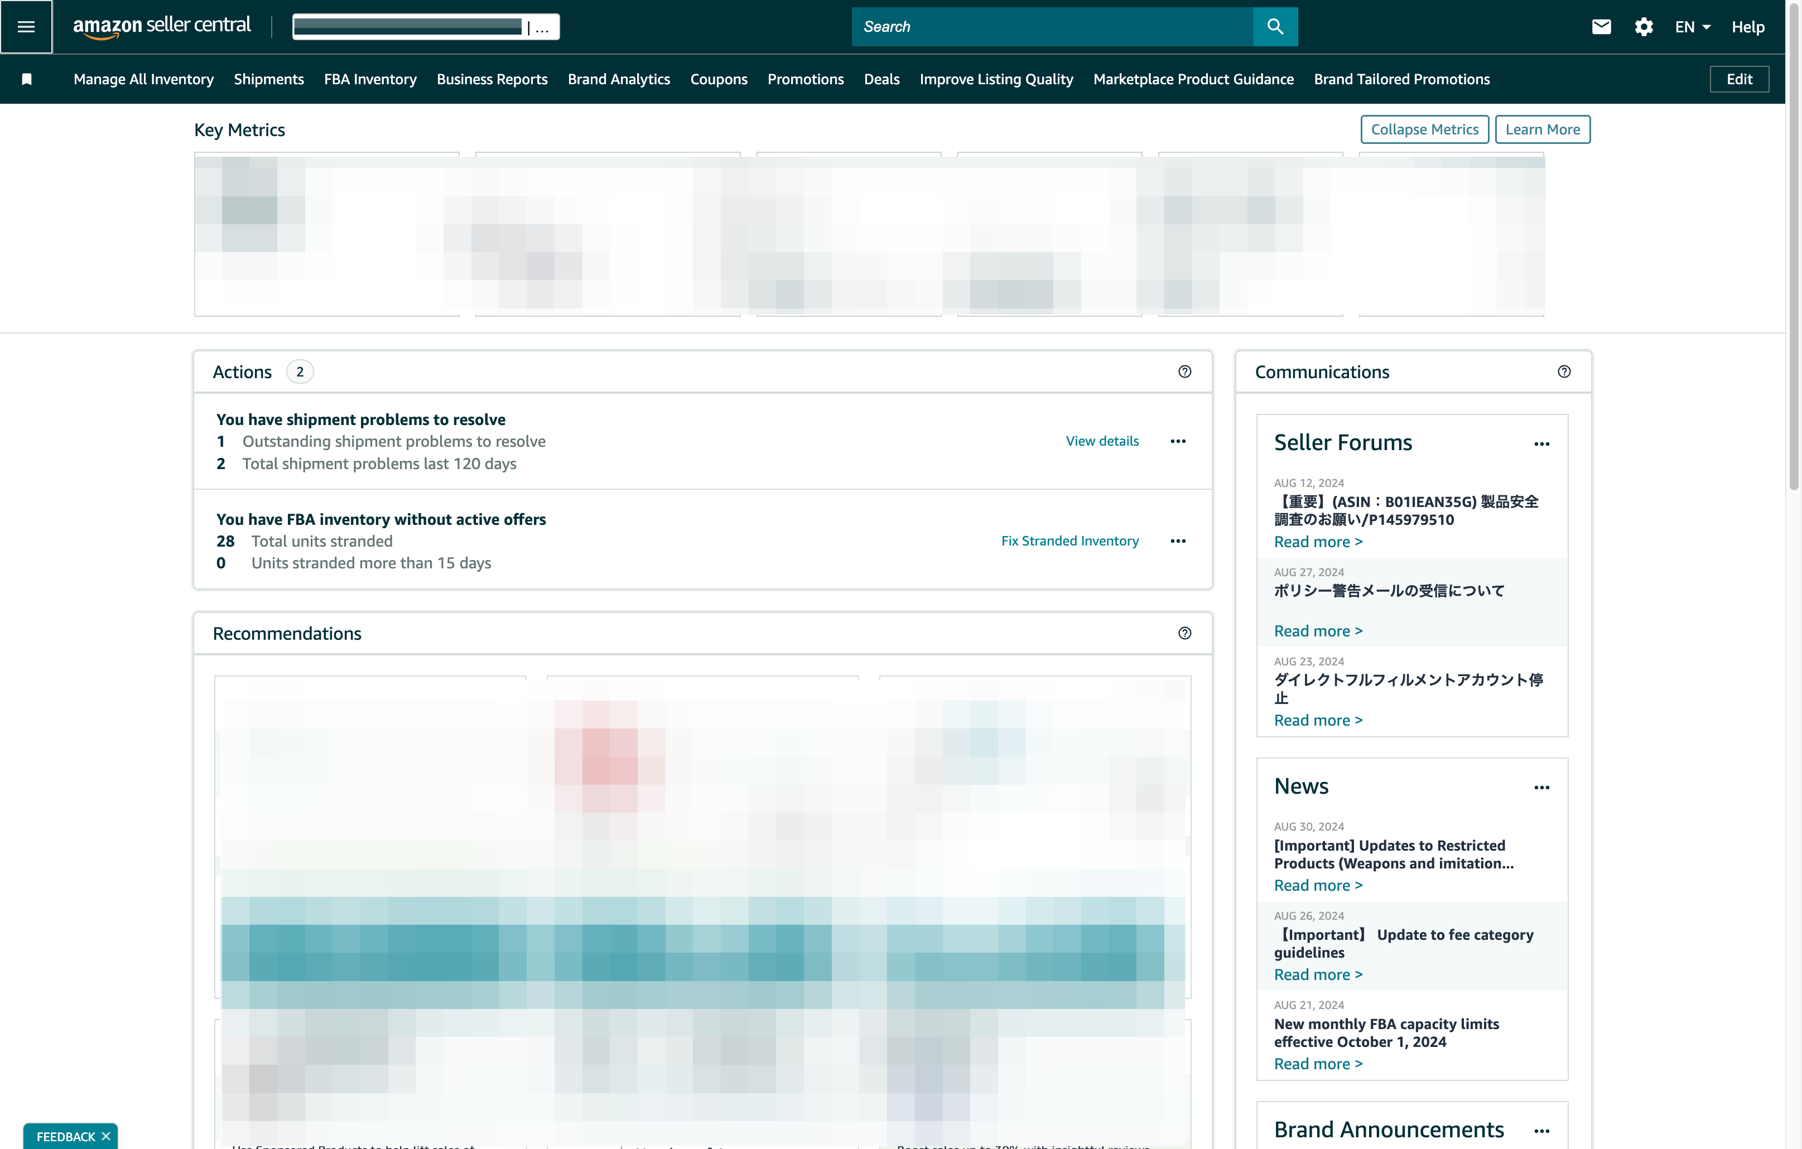This screenshot has height=1149, width=1802.
Task: Open Brand Announcements more options menu
Action: (x=1541, y=1131)
